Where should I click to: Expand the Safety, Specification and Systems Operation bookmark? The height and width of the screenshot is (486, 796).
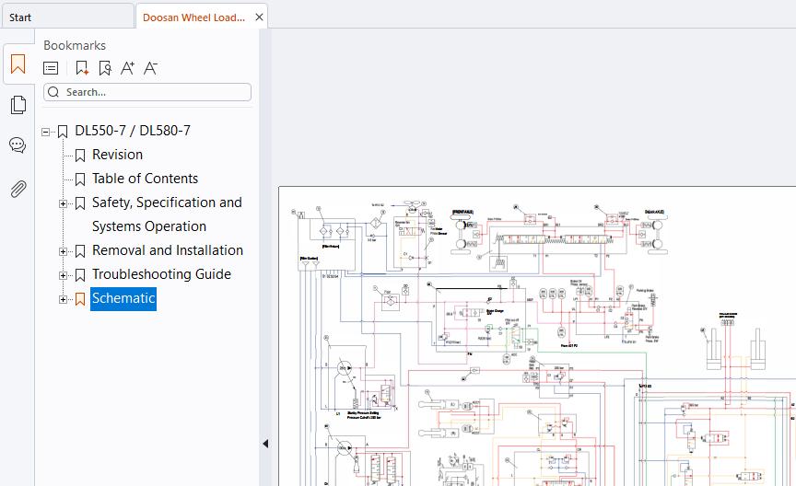tap(63, 204)
